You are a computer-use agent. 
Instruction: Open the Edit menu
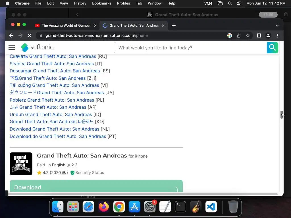pos(51,3)
